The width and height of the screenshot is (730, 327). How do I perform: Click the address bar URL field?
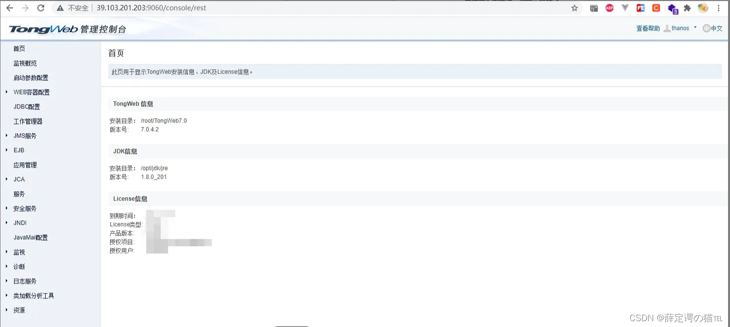[311, 8]
